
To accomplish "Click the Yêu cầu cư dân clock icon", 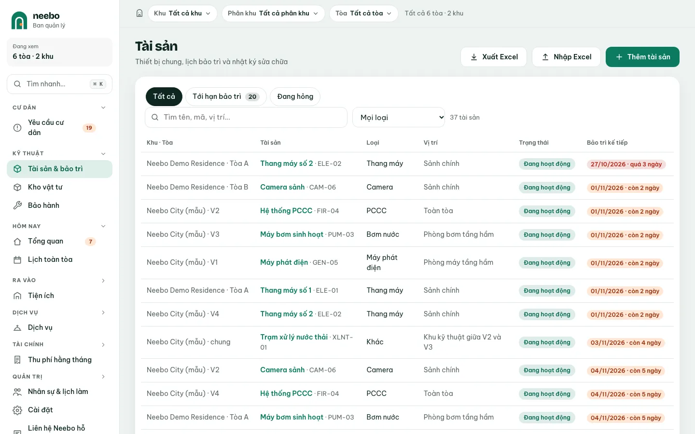I will tap(17, 128).
